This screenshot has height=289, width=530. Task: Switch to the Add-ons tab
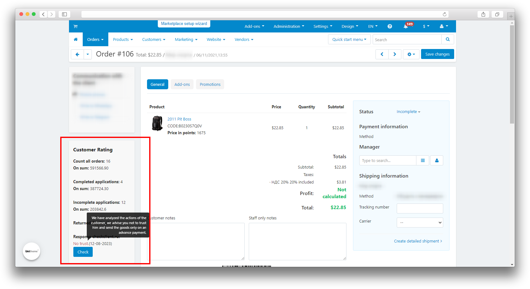tap(182, 85)
